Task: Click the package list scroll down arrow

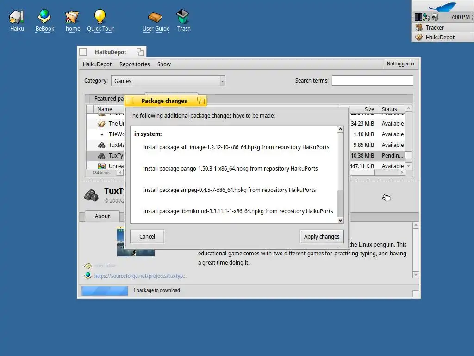Action: click(x=408, y=166)
